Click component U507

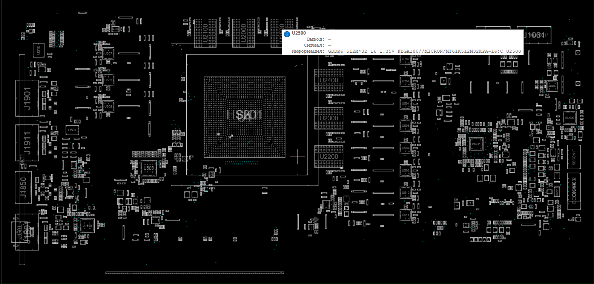[108, 53]
